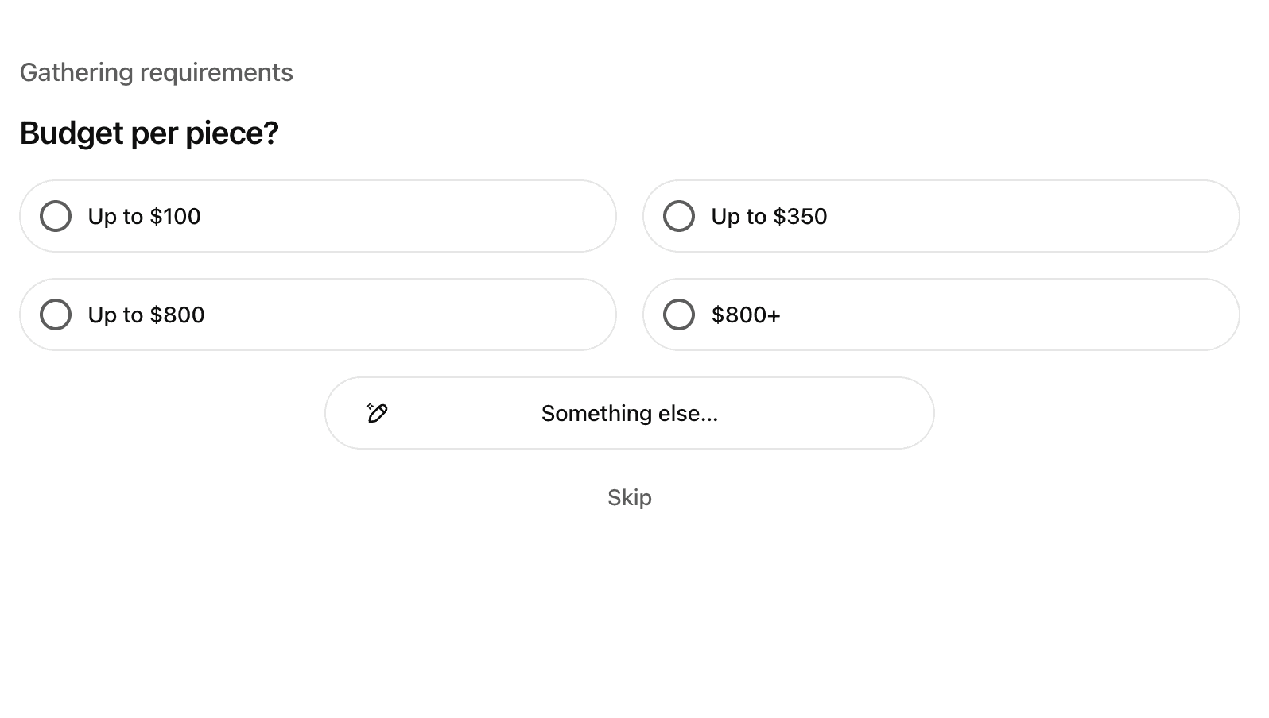The height and width of the screenshot is (718, 1269).
Task: Click the "Up to $350" label text
Action: 769,216
